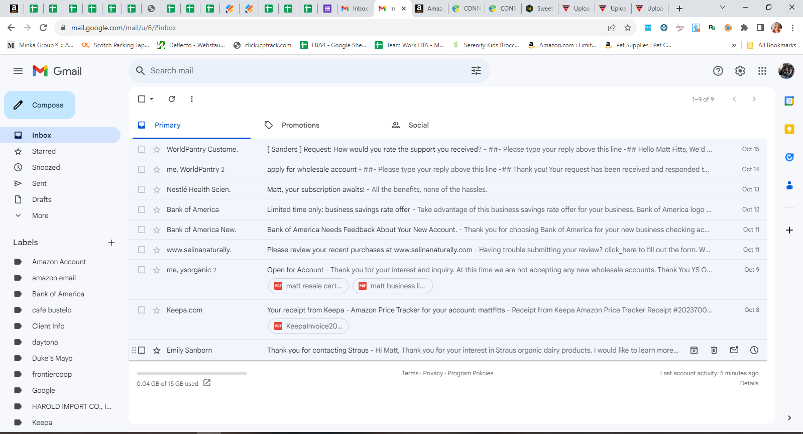Select the selinanaturally email checkbox

[x=142, y=250]
